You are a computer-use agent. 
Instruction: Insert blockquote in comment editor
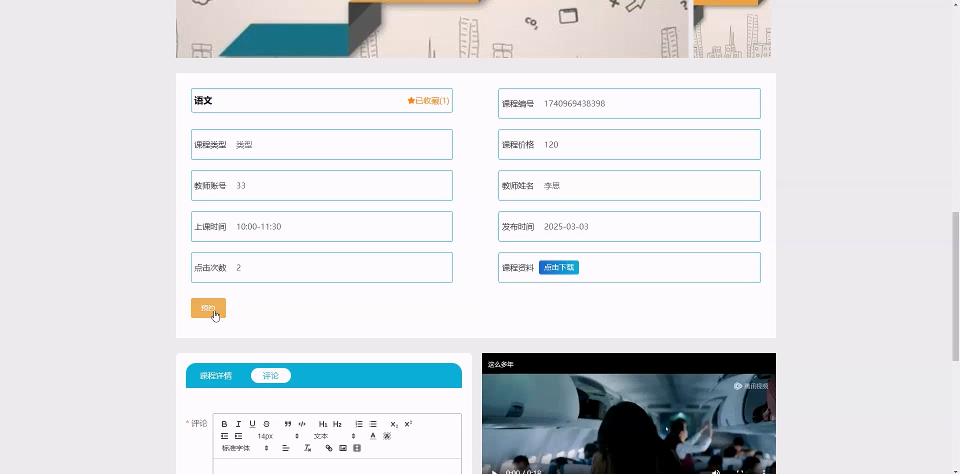tap(288, 424)
